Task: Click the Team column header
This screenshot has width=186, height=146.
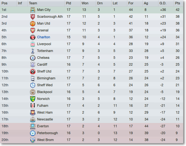Action: point(33,3)
